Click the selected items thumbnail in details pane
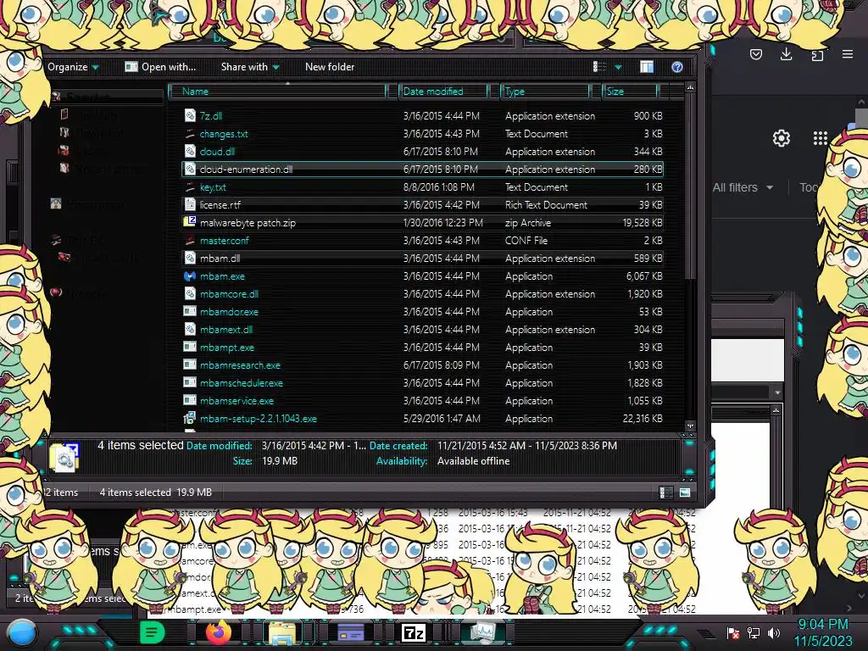Image resolution: width=868 pixels, height=651 pixels. tap(64, 457)
